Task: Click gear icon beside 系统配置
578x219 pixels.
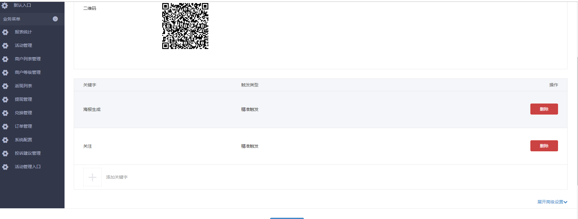Action: 5,140
